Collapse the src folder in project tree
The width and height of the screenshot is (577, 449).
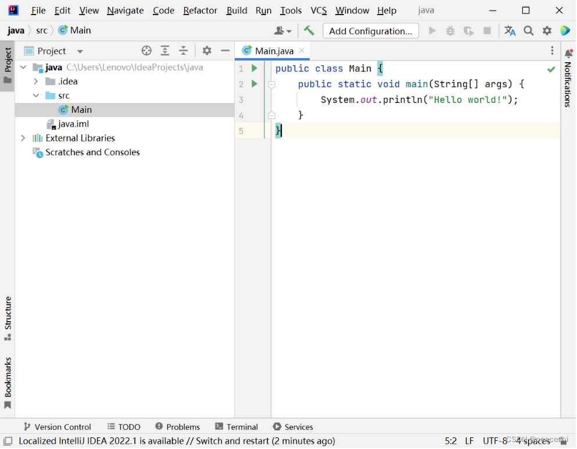(x=36, y=95)
